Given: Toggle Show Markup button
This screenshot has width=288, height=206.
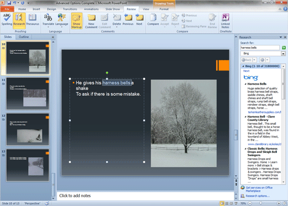Looking at the screenshot, I should 76,21.
